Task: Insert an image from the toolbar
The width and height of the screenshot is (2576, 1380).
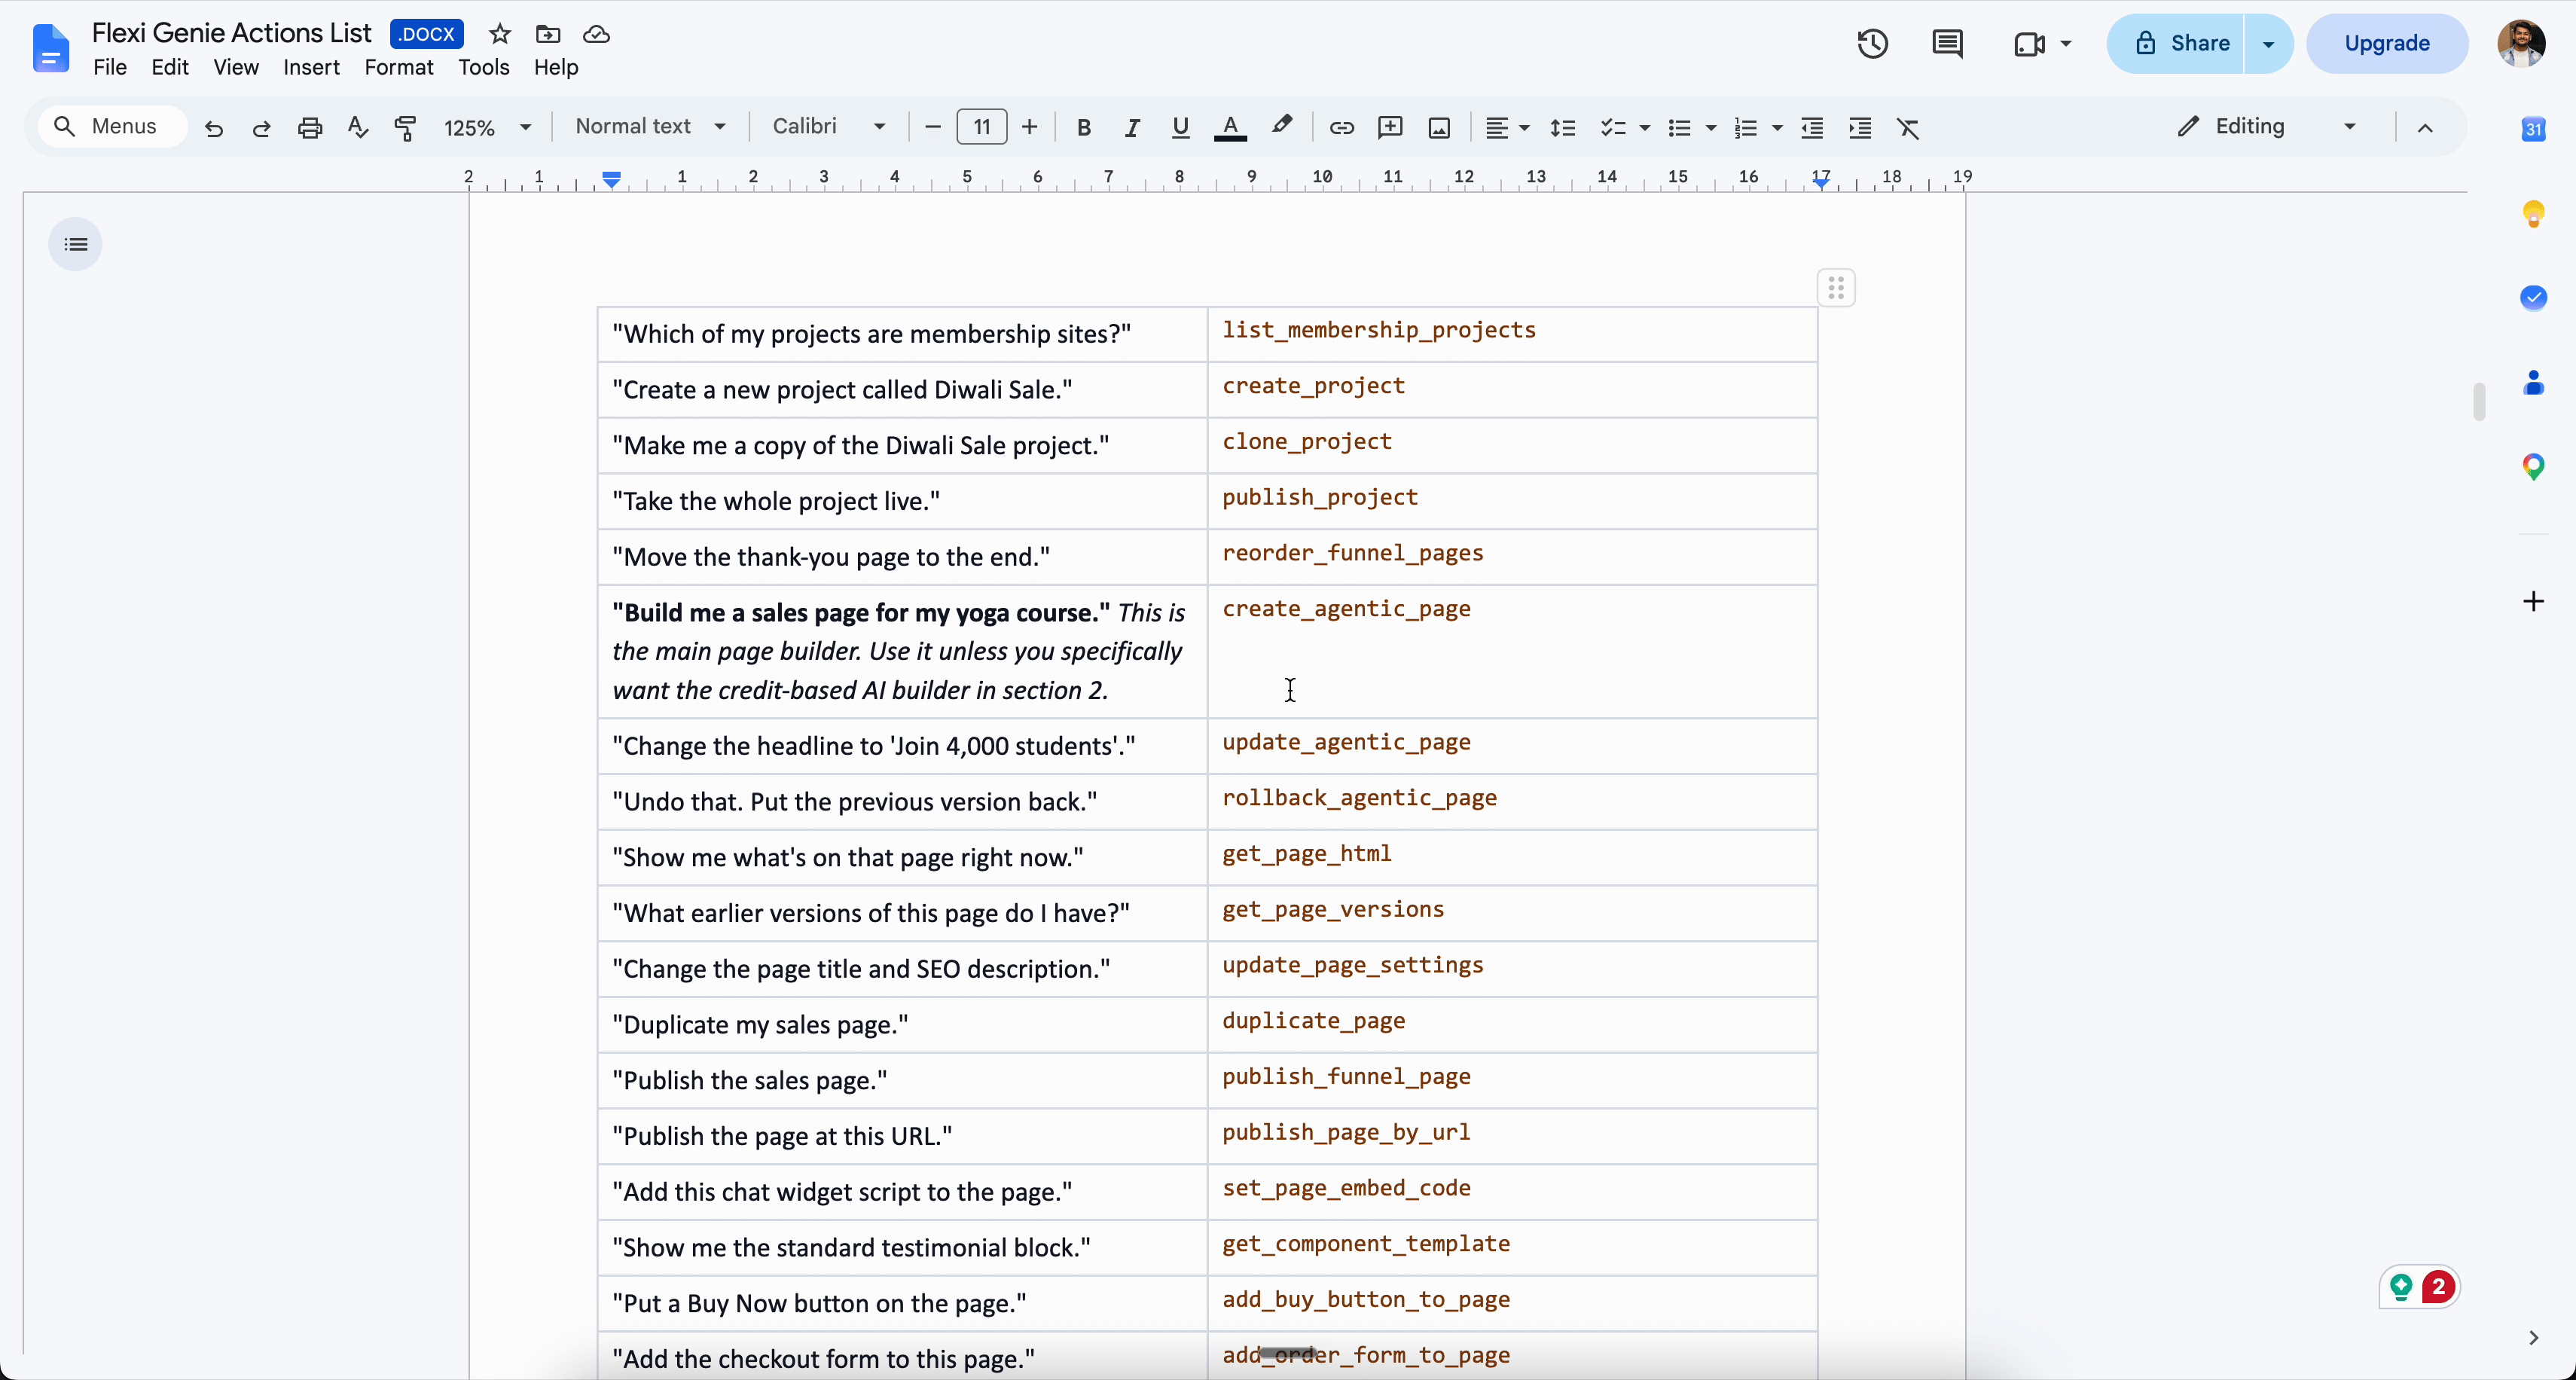Action: point(1439,128)
